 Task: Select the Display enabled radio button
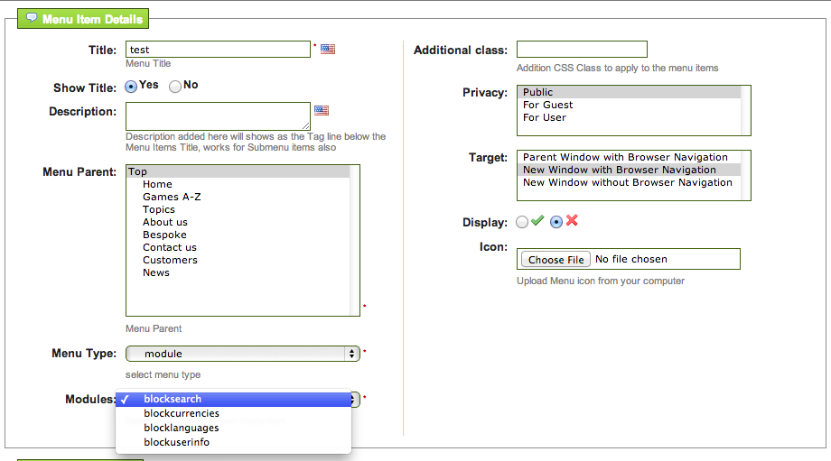click(x=522, y=222)
